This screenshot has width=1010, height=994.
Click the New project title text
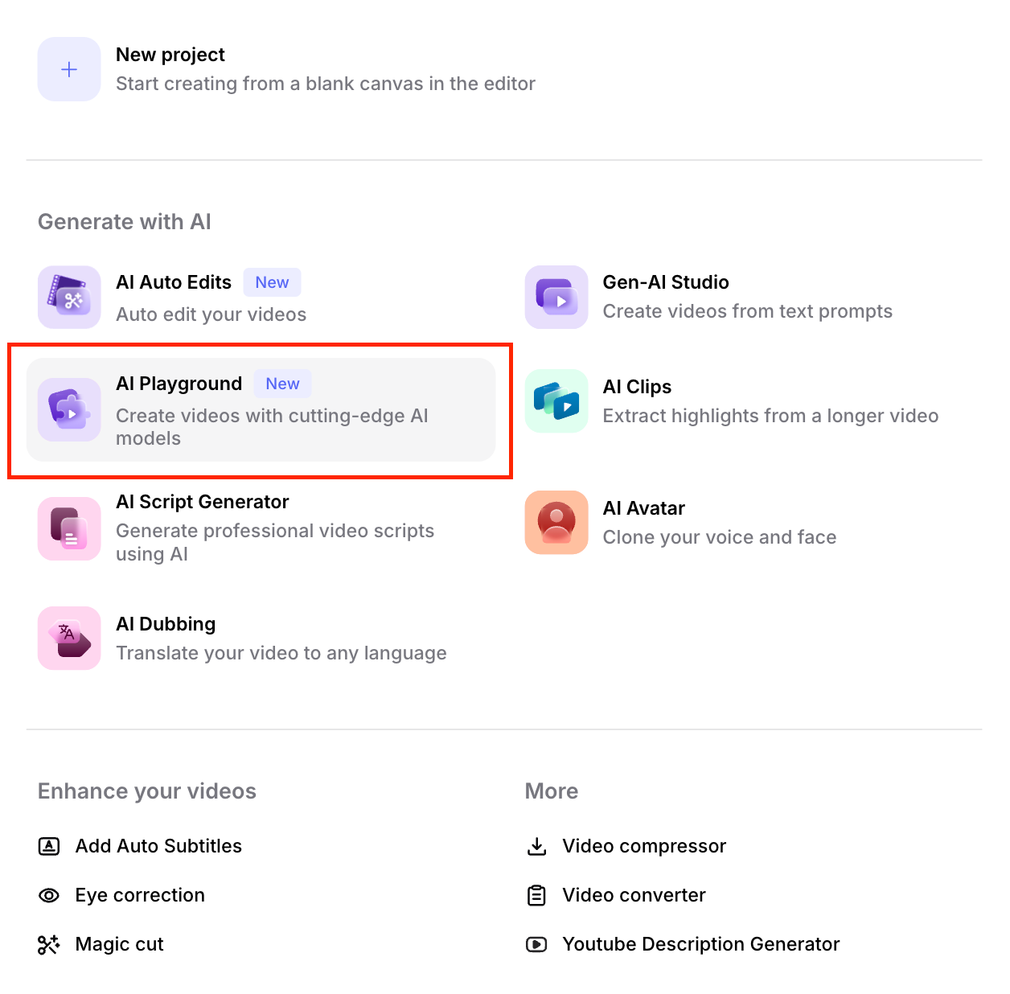click(170, 55)
